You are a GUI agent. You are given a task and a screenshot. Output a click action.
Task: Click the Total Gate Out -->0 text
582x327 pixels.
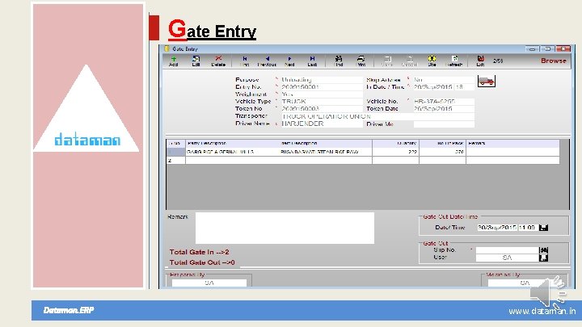(x=202, y=262)
